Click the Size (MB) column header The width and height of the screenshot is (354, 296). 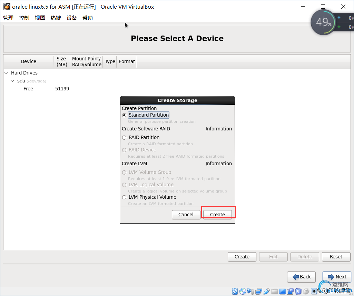tap(62, 61)
